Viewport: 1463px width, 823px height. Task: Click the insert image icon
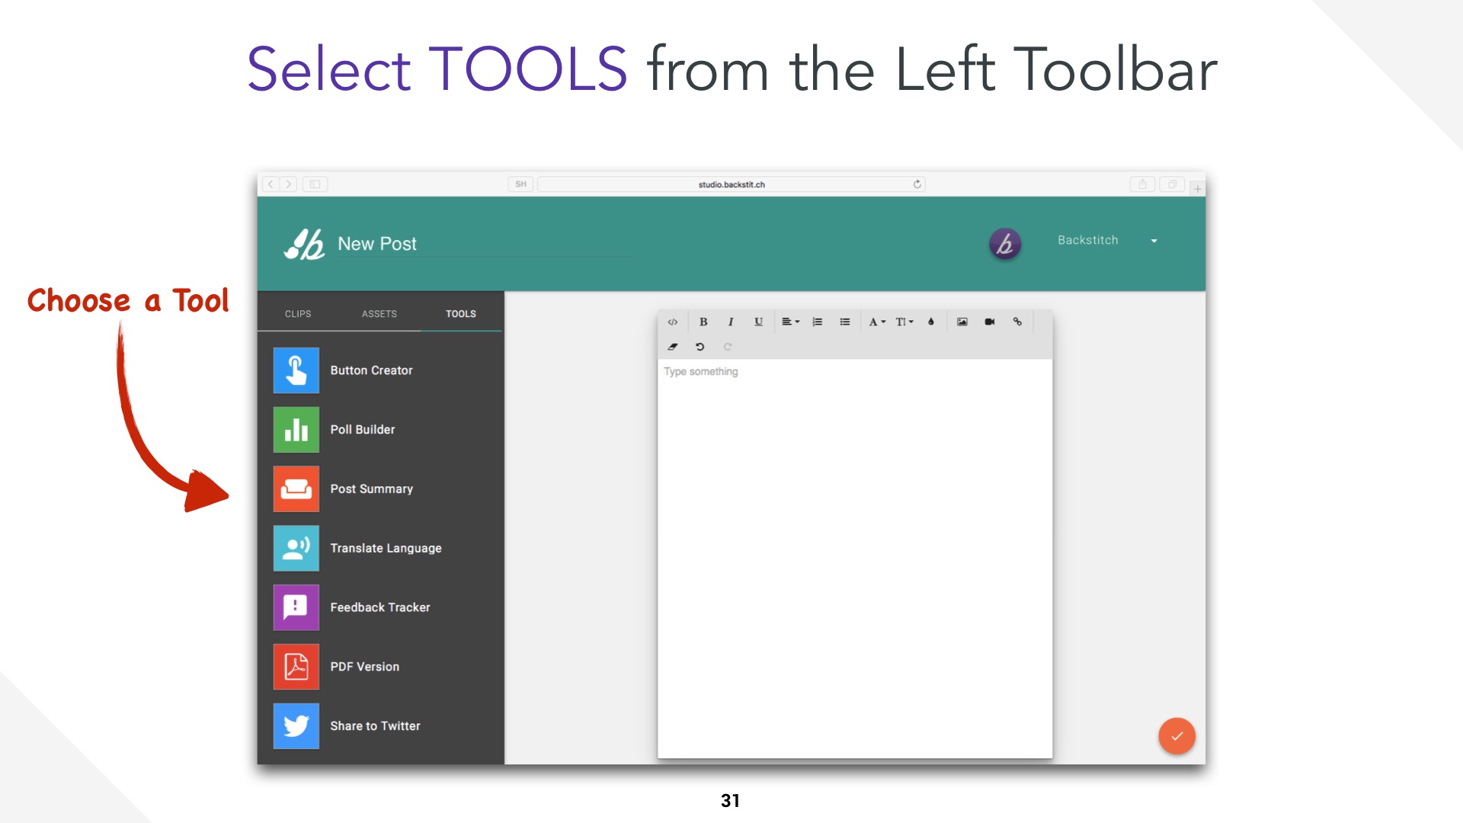[x=962, y=321]
